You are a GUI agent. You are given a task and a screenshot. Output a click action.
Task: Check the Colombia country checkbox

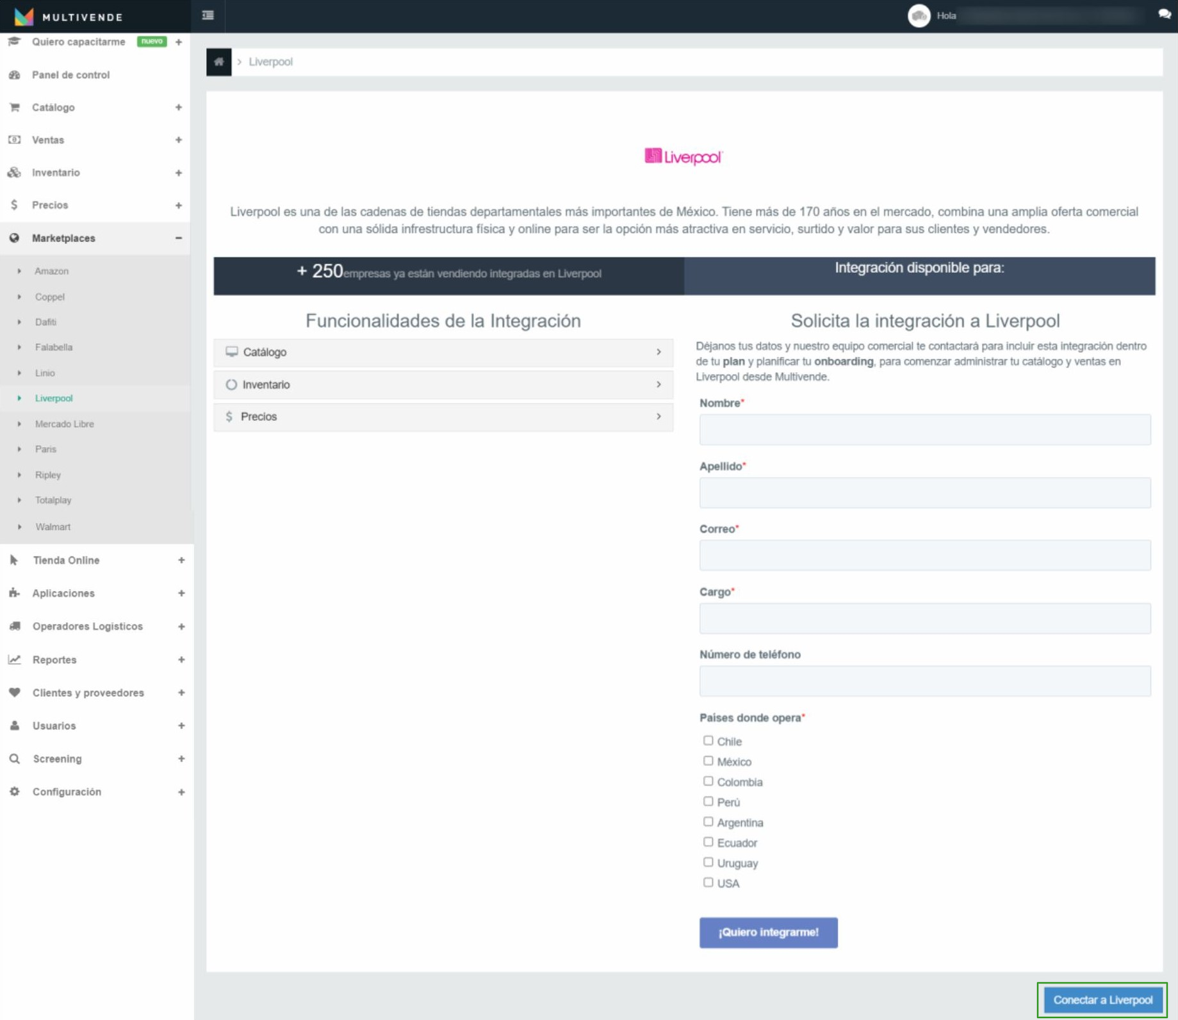click(x=708, y=782)
